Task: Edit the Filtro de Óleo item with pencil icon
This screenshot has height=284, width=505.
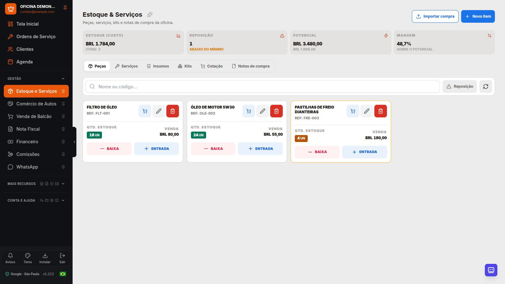Action: 159,111
